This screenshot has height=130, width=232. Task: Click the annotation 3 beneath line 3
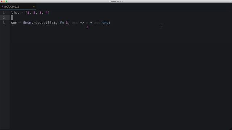click(87, 27)
